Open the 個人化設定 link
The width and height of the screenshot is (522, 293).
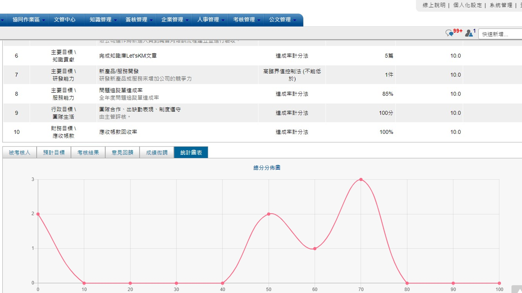point(467,5)
